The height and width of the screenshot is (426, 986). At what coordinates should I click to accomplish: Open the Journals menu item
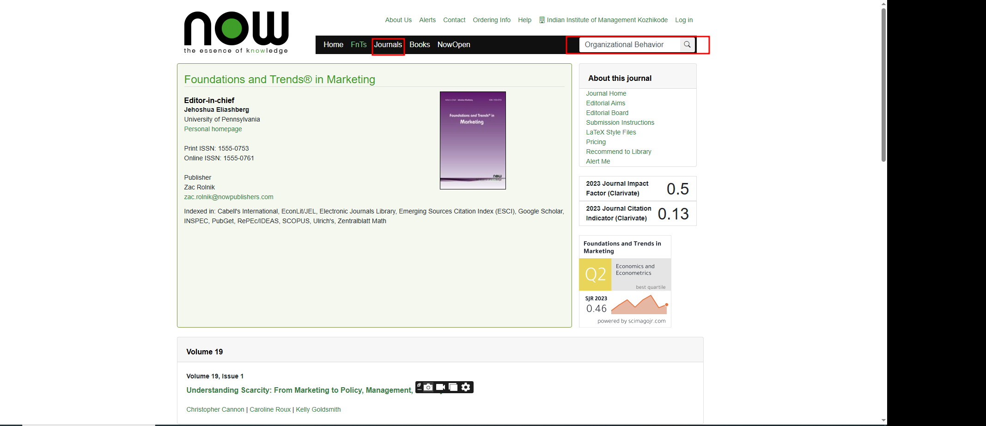(388, 45)
